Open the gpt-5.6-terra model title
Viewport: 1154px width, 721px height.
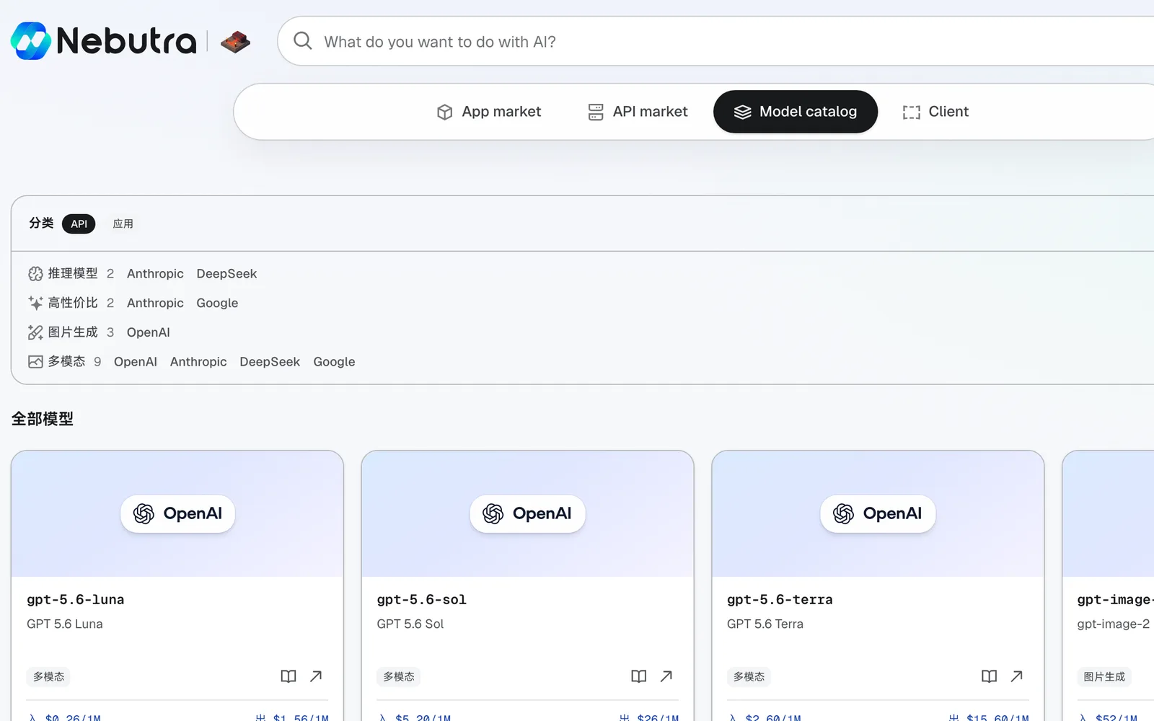click(780, 600)
